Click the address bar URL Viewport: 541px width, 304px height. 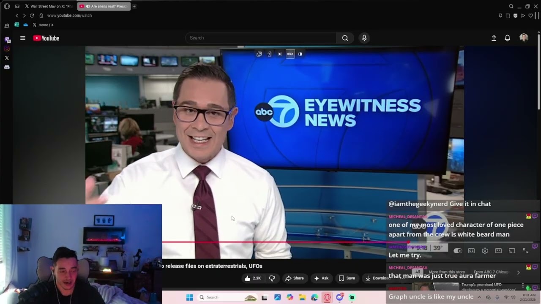pos(69,16)
